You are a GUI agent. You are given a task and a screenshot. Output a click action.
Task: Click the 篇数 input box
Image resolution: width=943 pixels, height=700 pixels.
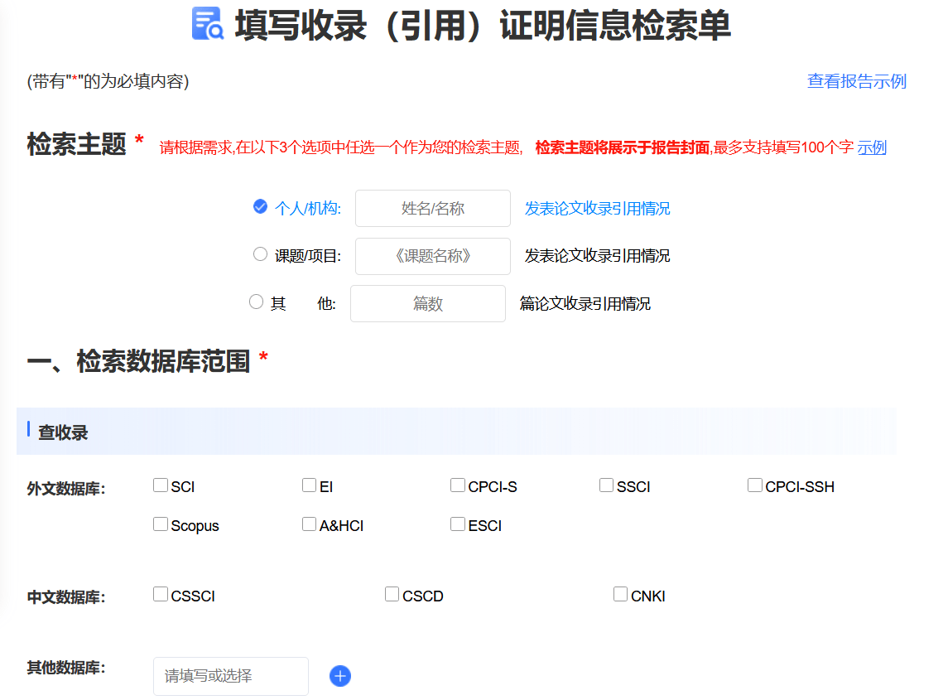coord(427,303)
